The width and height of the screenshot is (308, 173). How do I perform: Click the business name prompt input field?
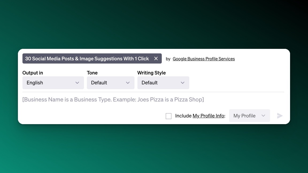tap(113, 99)
